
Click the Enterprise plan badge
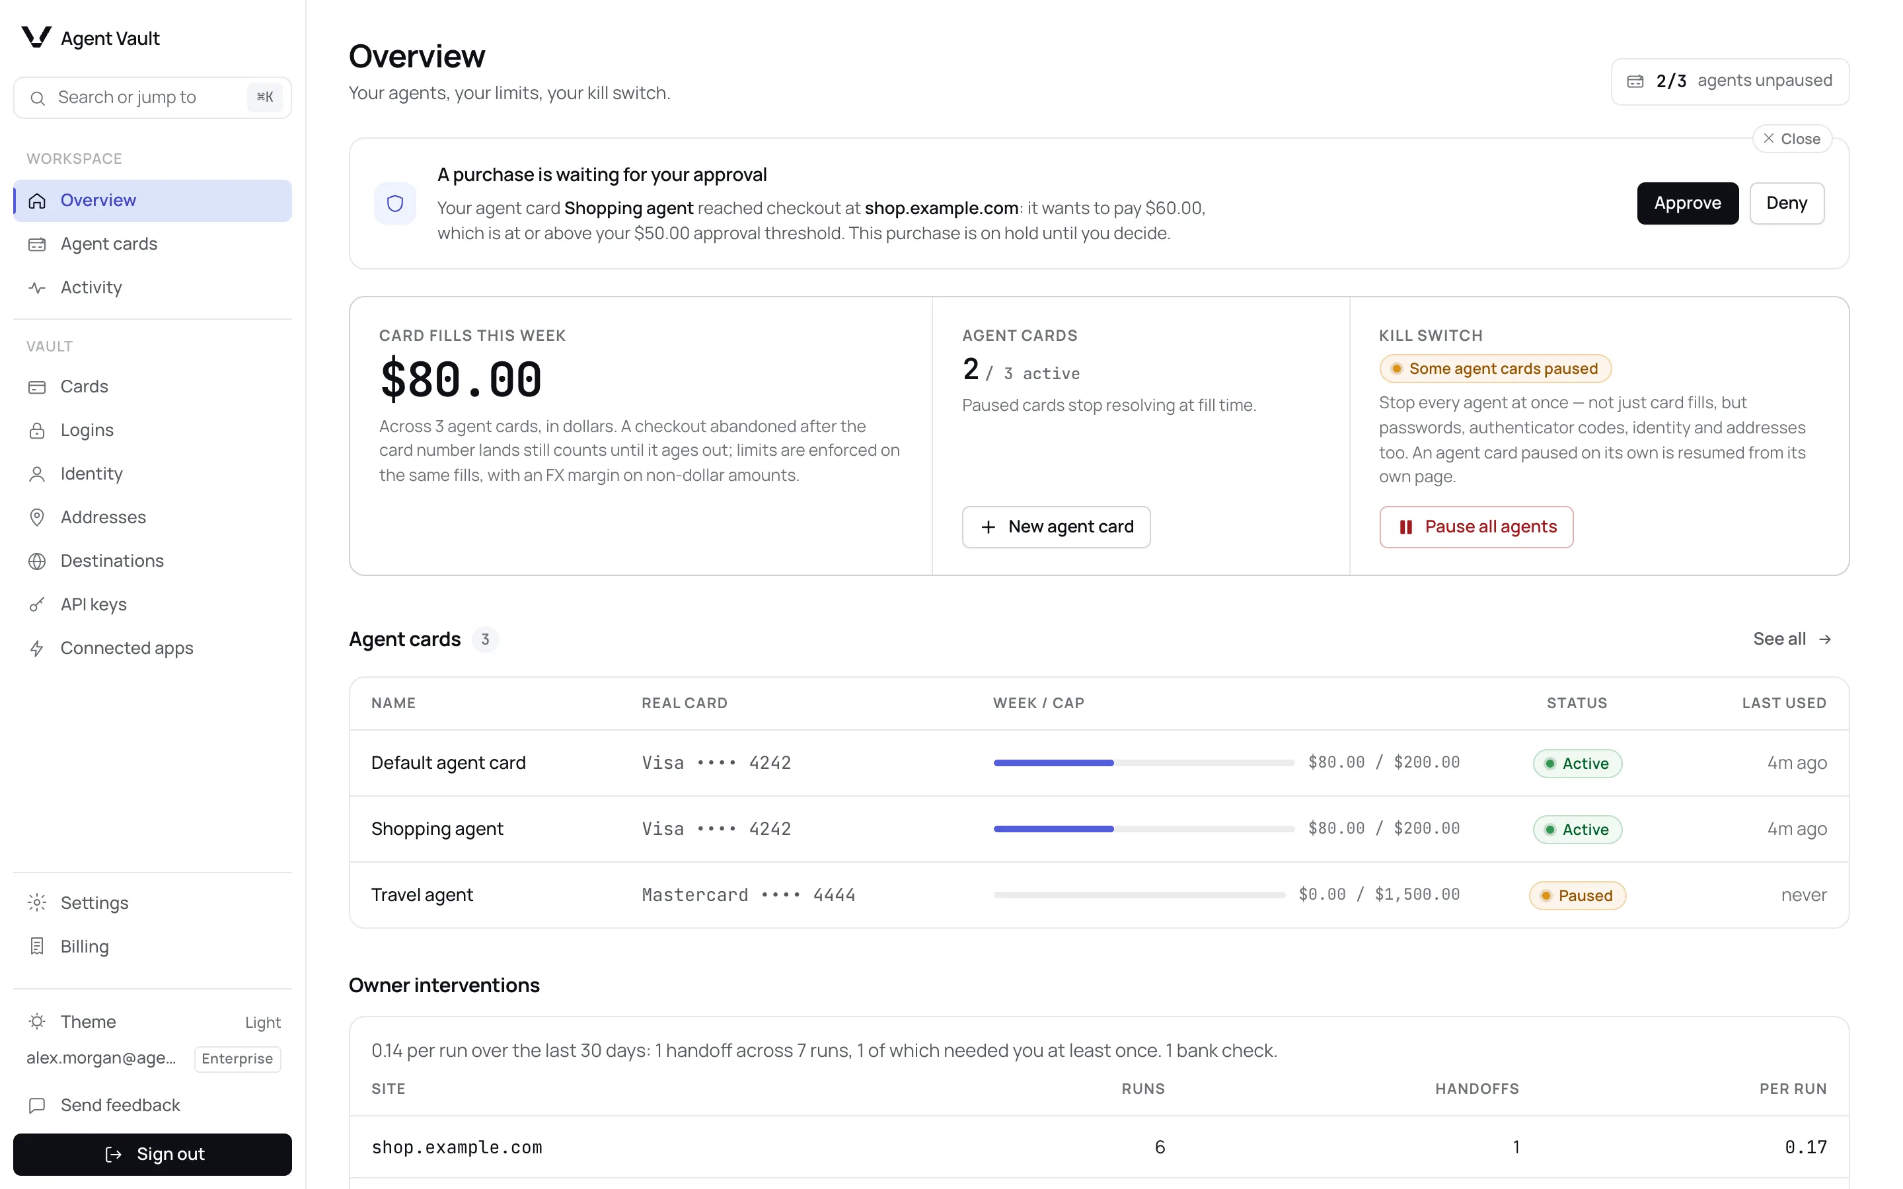[237, 1060]
